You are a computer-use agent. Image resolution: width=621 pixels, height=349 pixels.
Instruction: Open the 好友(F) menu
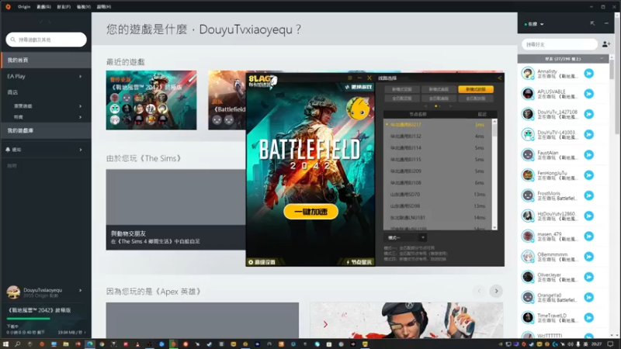point(64,7)
